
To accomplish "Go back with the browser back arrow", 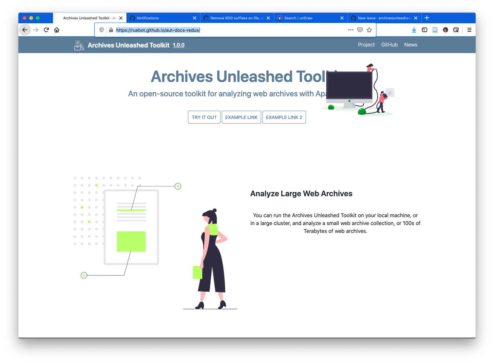I will point(25,30).
